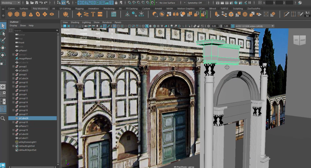Toggle viewport use all lights bulb

click(162, 26)
